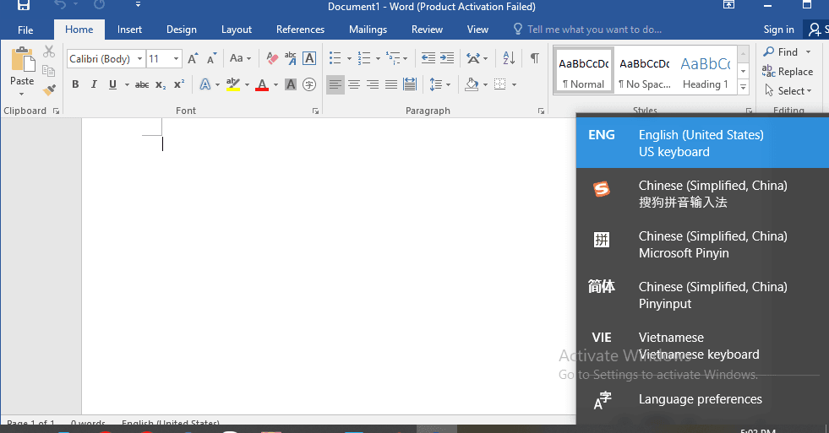This screenshot has width=829, height=433.
Task: Save the document using the floppy icon
Action: (24, 5)
